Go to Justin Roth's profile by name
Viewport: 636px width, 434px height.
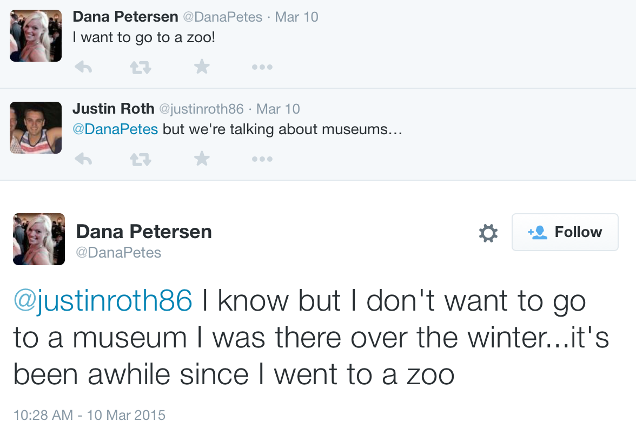point(114,109)
